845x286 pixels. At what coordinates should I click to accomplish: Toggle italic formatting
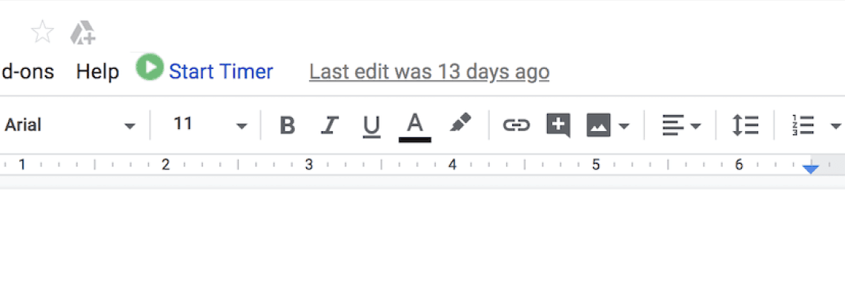[x=329, y=125]
